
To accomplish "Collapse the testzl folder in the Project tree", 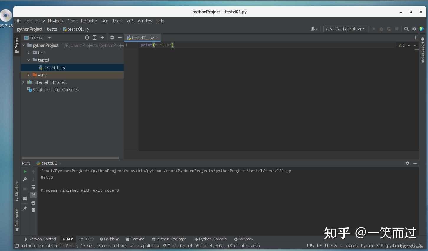I will pyautogui.click(x=29, y=60).
